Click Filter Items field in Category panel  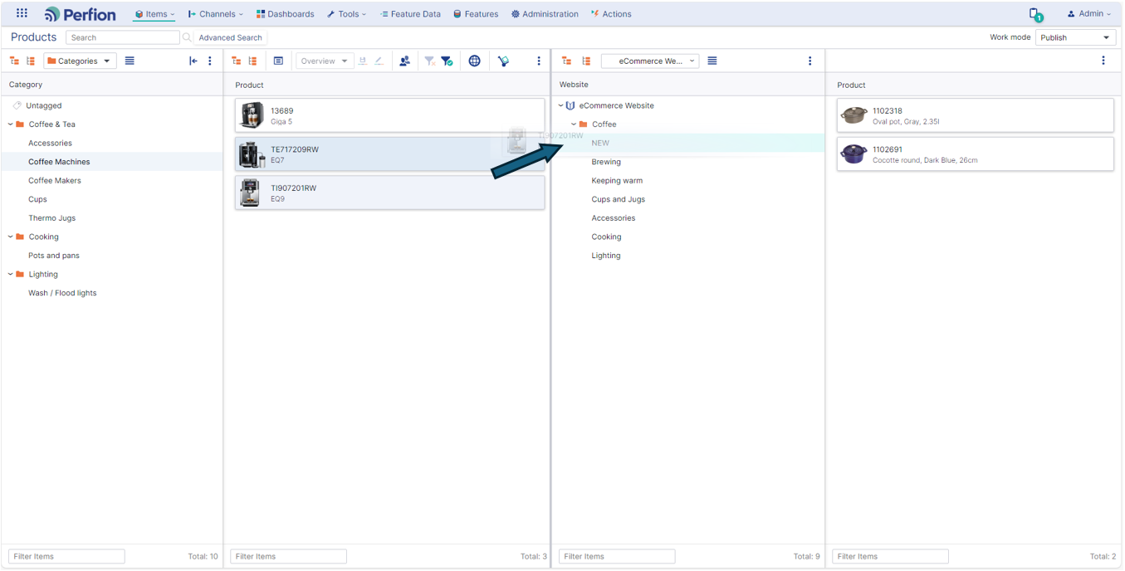[66, 556]
